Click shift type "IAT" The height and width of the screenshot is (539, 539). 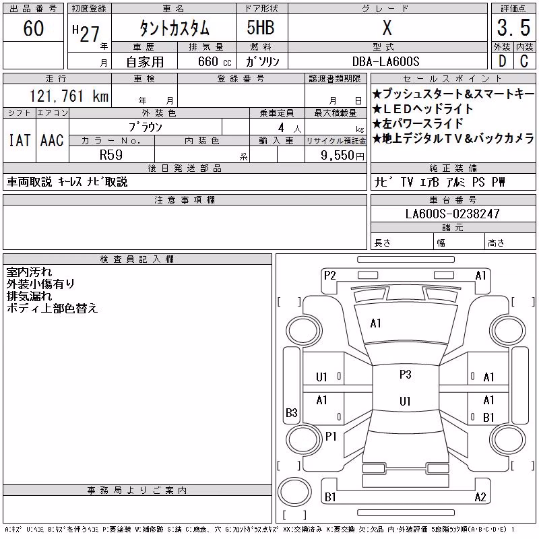pyautogui.click(x=20, y=140)
